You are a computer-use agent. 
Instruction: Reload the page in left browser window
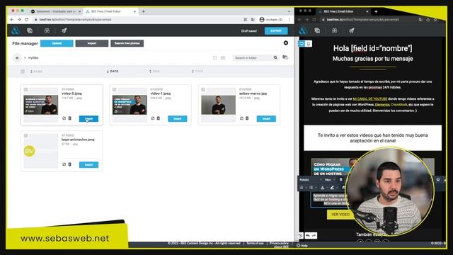27,19
